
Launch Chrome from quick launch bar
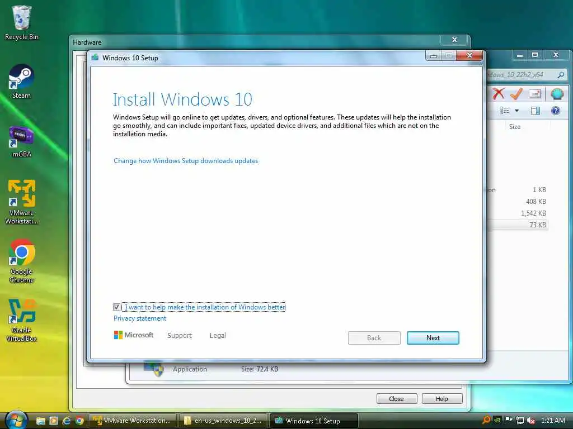79,421
